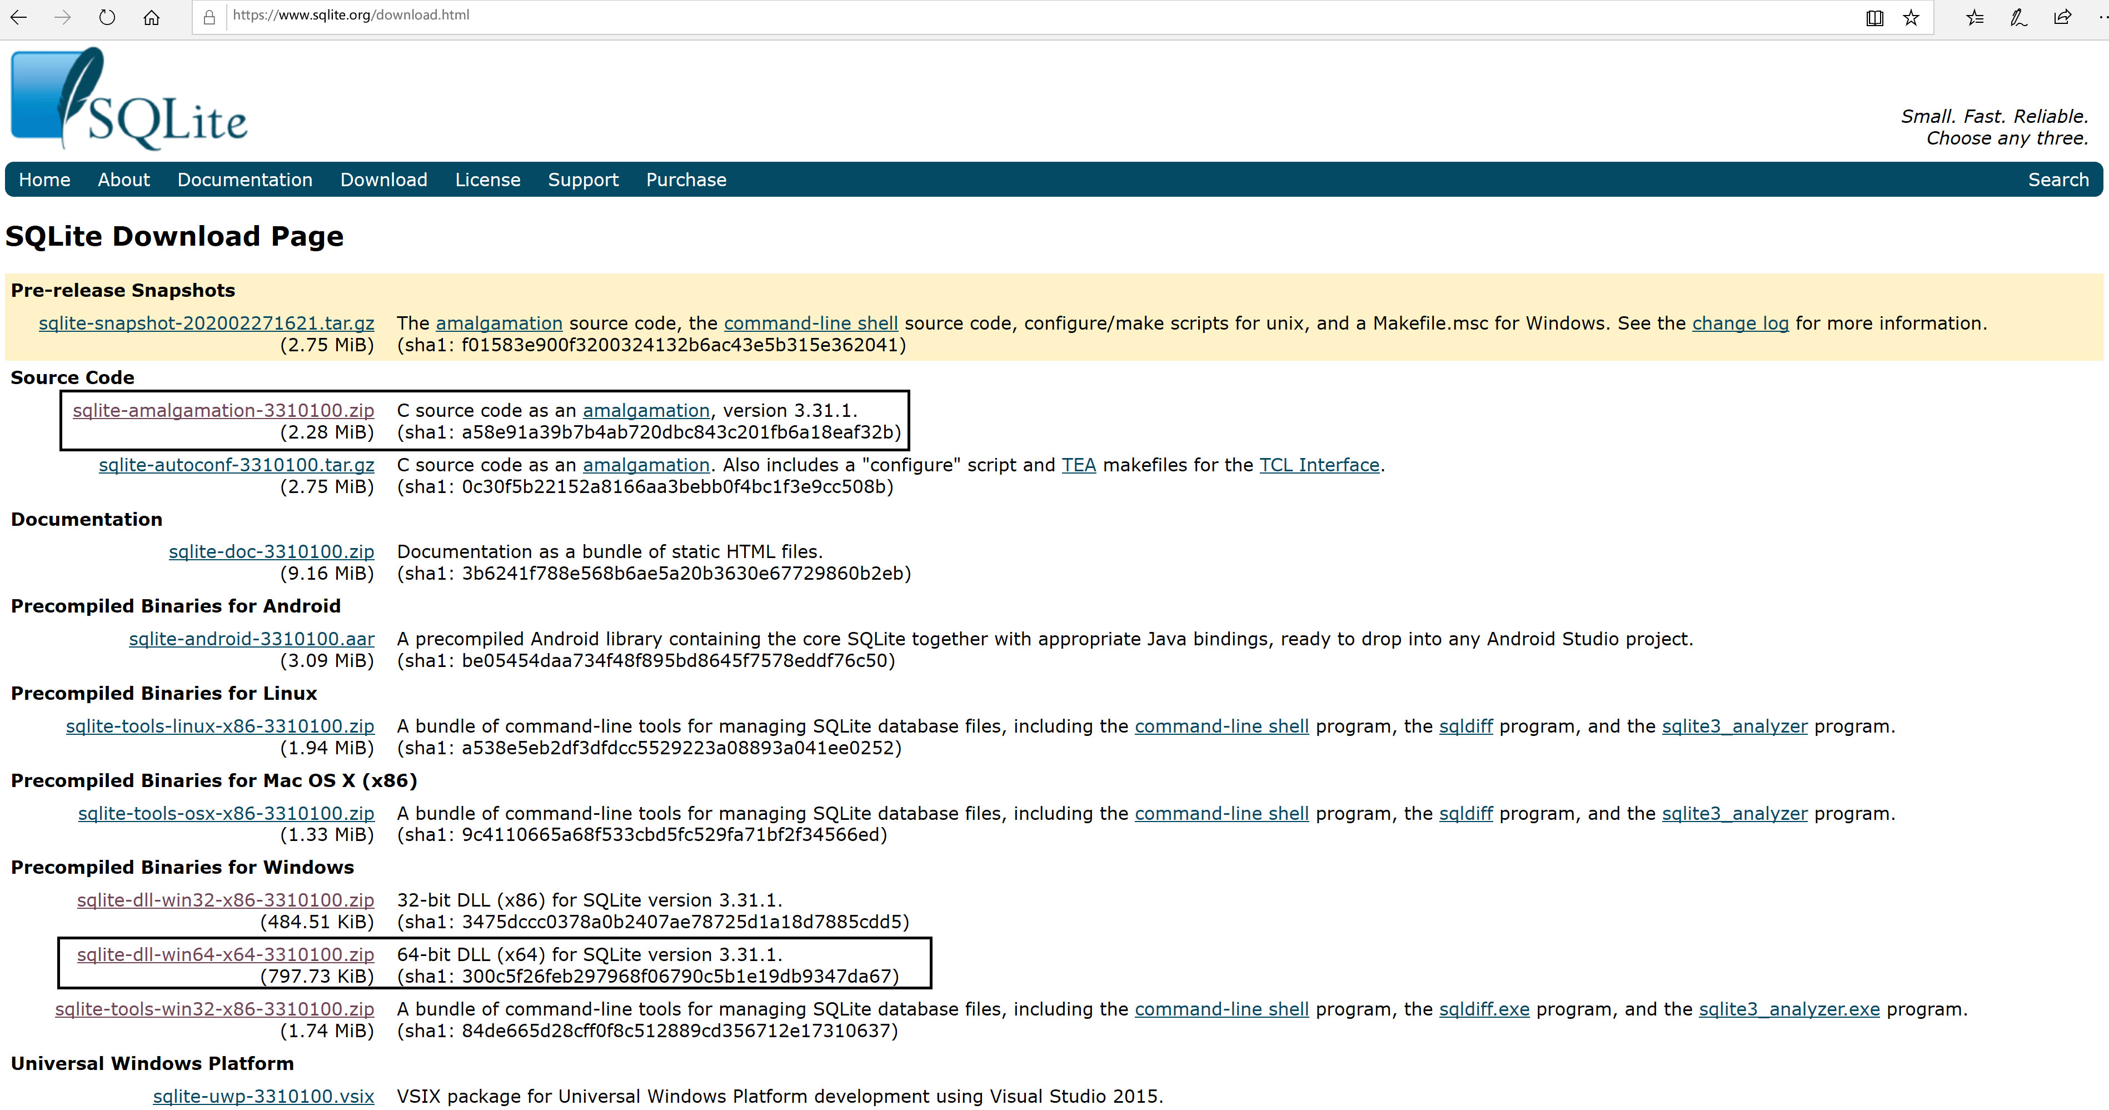The image size is (2109, 1110).
Task: Open sqldiff link in Linux row
Action: pos(1465,726)
